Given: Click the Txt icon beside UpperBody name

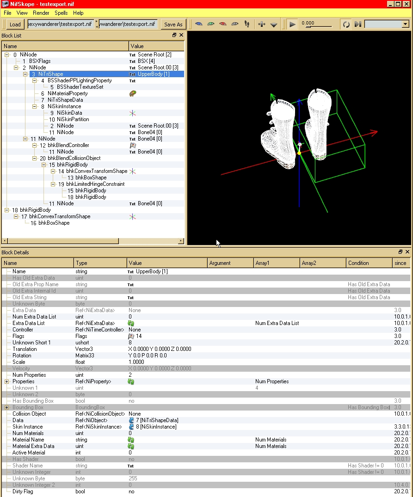Looking at the screenshot, I should coord(130,272).
